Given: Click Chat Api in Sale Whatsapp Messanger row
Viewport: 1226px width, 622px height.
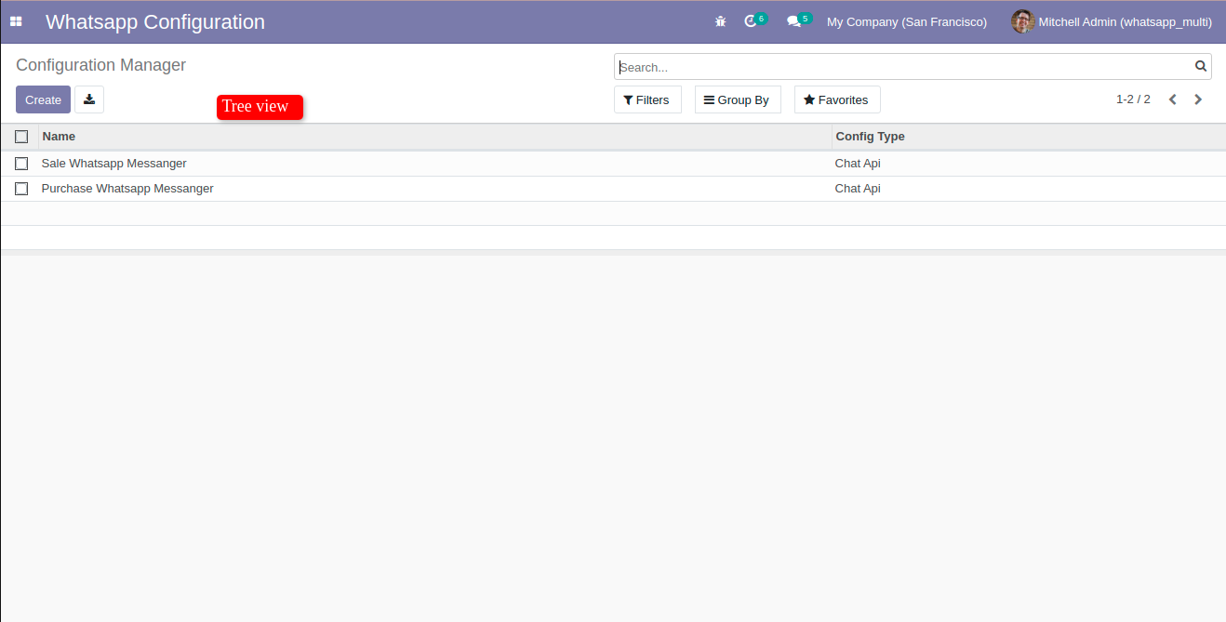Looking at the screenshot, I should 858,164.
